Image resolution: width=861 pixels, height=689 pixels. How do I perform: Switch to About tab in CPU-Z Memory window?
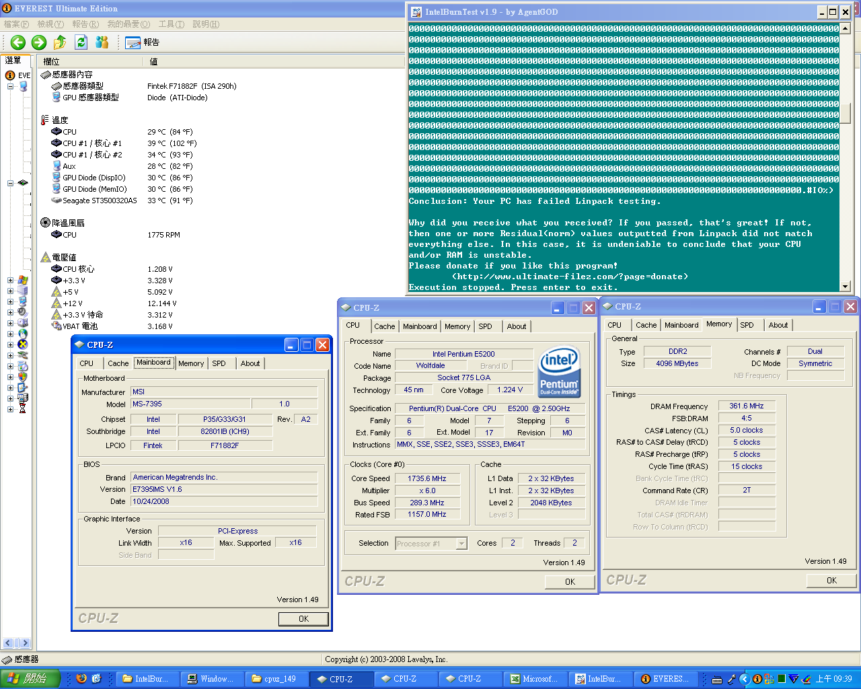[x=778, y=325]
